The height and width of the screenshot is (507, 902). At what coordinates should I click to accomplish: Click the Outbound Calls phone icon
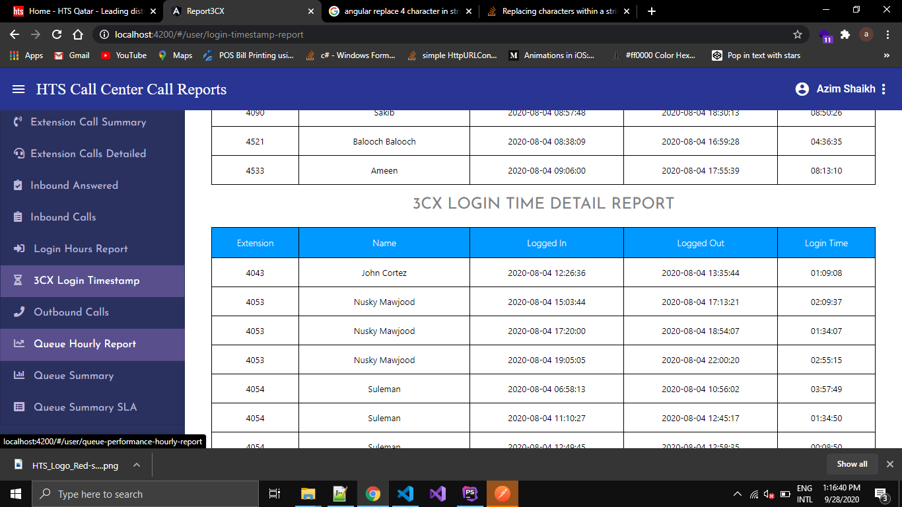click(19, 312)
